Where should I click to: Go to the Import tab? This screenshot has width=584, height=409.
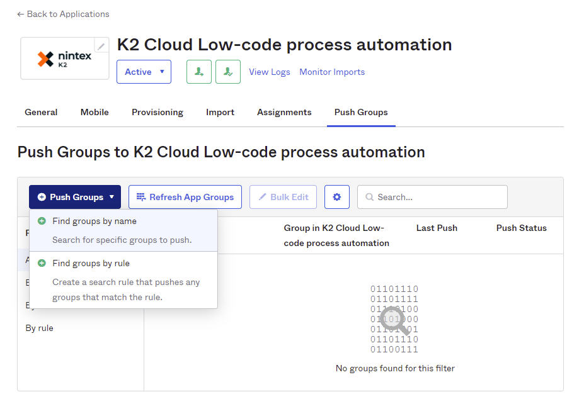click(x=220, y=112)
